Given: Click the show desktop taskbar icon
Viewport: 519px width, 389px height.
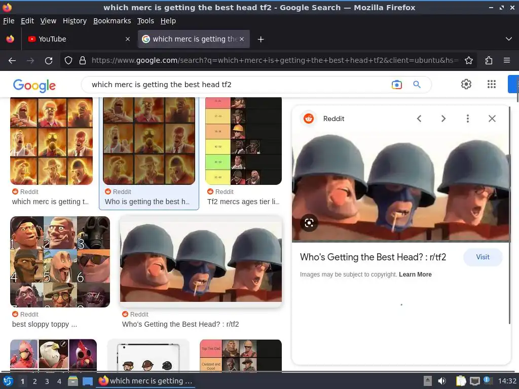Looking at the screenshot, I should click(88, 381).
